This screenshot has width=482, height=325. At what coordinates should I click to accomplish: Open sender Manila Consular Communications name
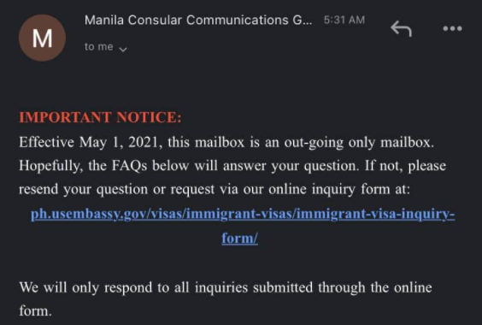pyautogui.click(x=198, y=21)
